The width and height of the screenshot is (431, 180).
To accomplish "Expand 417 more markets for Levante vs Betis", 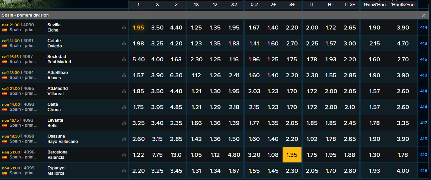I will pos(424,123).
